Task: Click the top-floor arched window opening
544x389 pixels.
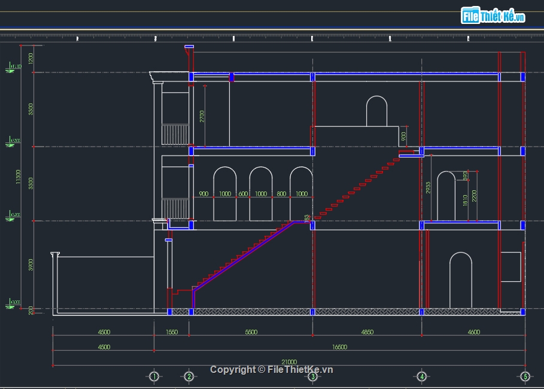Action: [x=376, y=111]
